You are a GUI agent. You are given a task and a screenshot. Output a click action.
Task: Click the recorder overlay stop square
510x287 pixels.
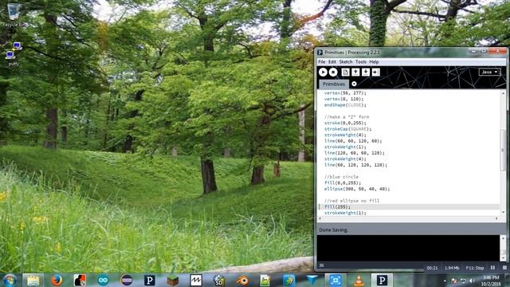click(x=504, y=268)
